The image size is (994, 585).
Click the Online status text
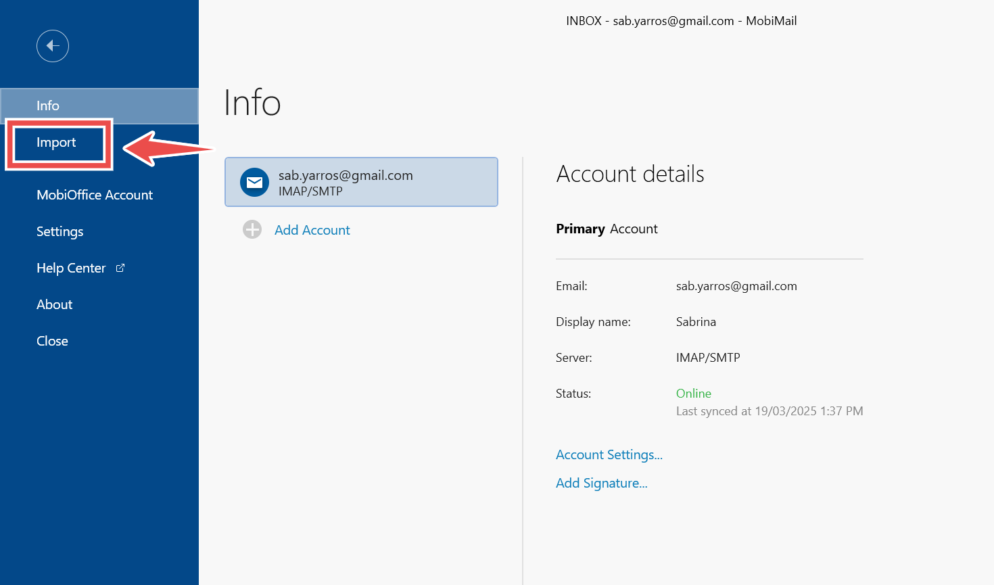point(694,394)
